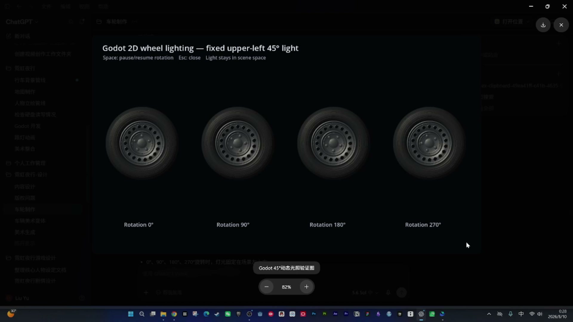Open the cloud sync tray icon
573x322 pixels.
coord(500,314)
